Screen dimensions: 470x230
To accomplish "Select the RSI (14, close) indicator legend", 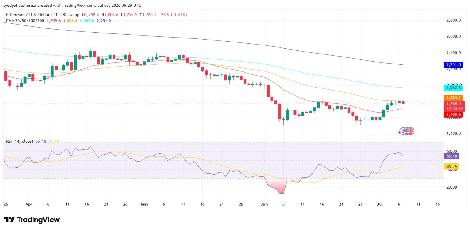I will coord(20,141).
